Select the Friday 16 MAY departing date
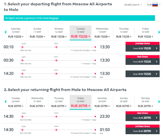164x137 pixels. tap(145, 33)
